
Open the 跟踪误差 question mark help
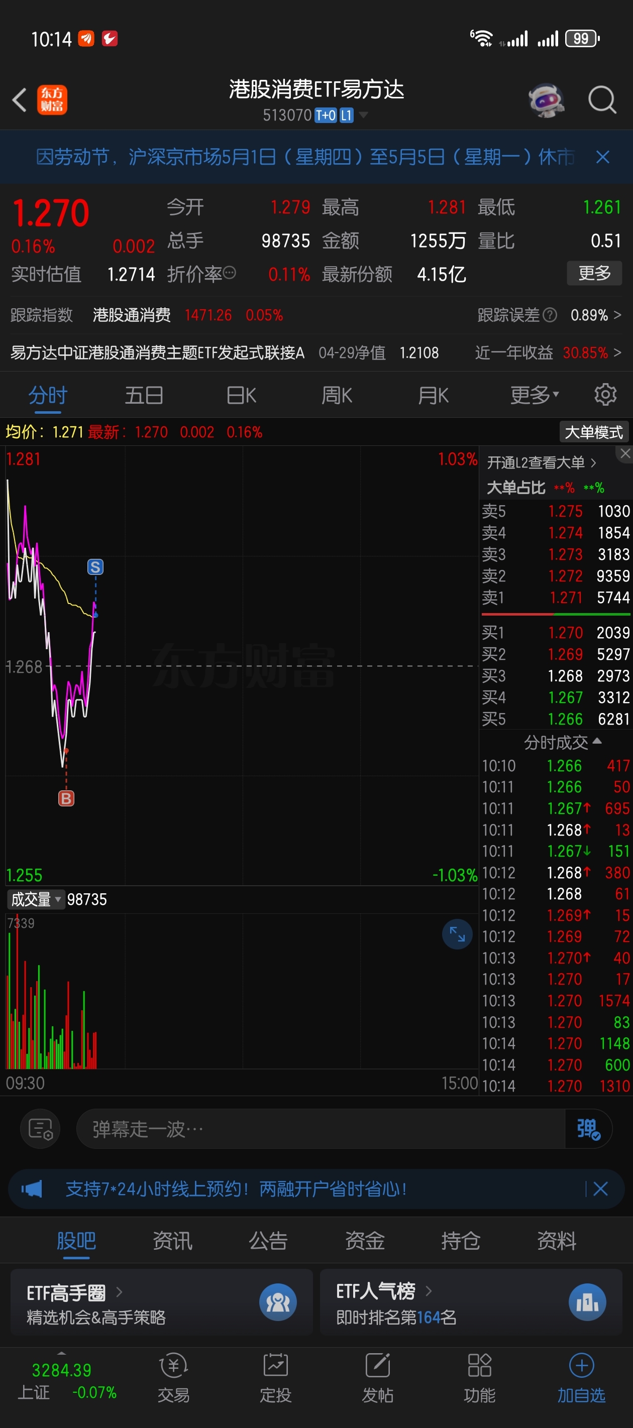pos(549,315)
